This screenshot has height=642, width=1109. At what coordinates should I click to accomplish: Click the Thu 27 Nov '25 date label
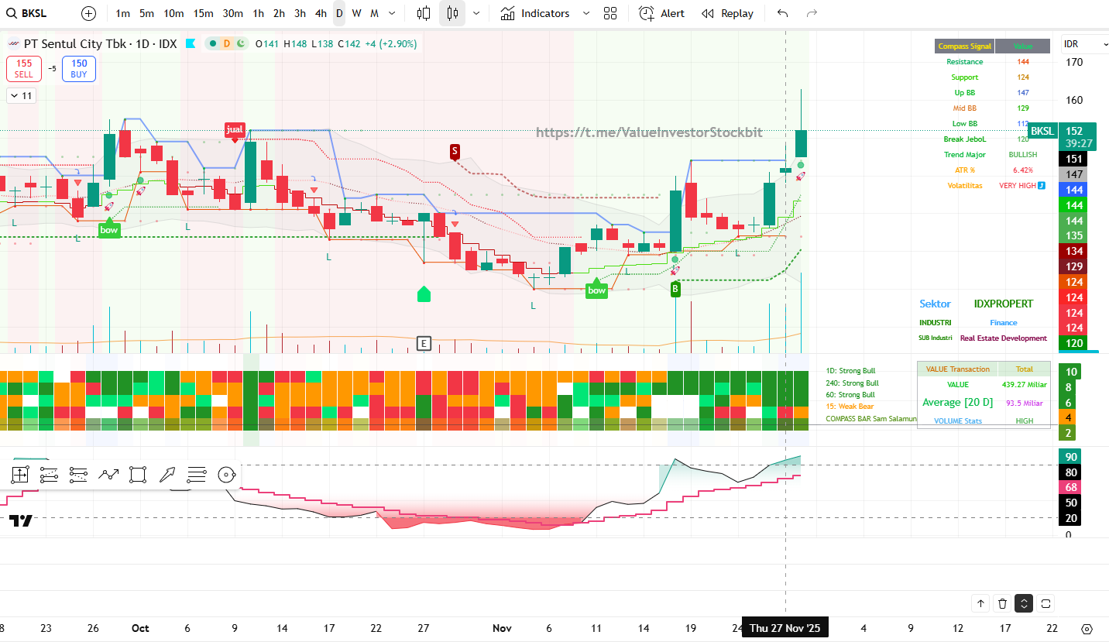785,628
